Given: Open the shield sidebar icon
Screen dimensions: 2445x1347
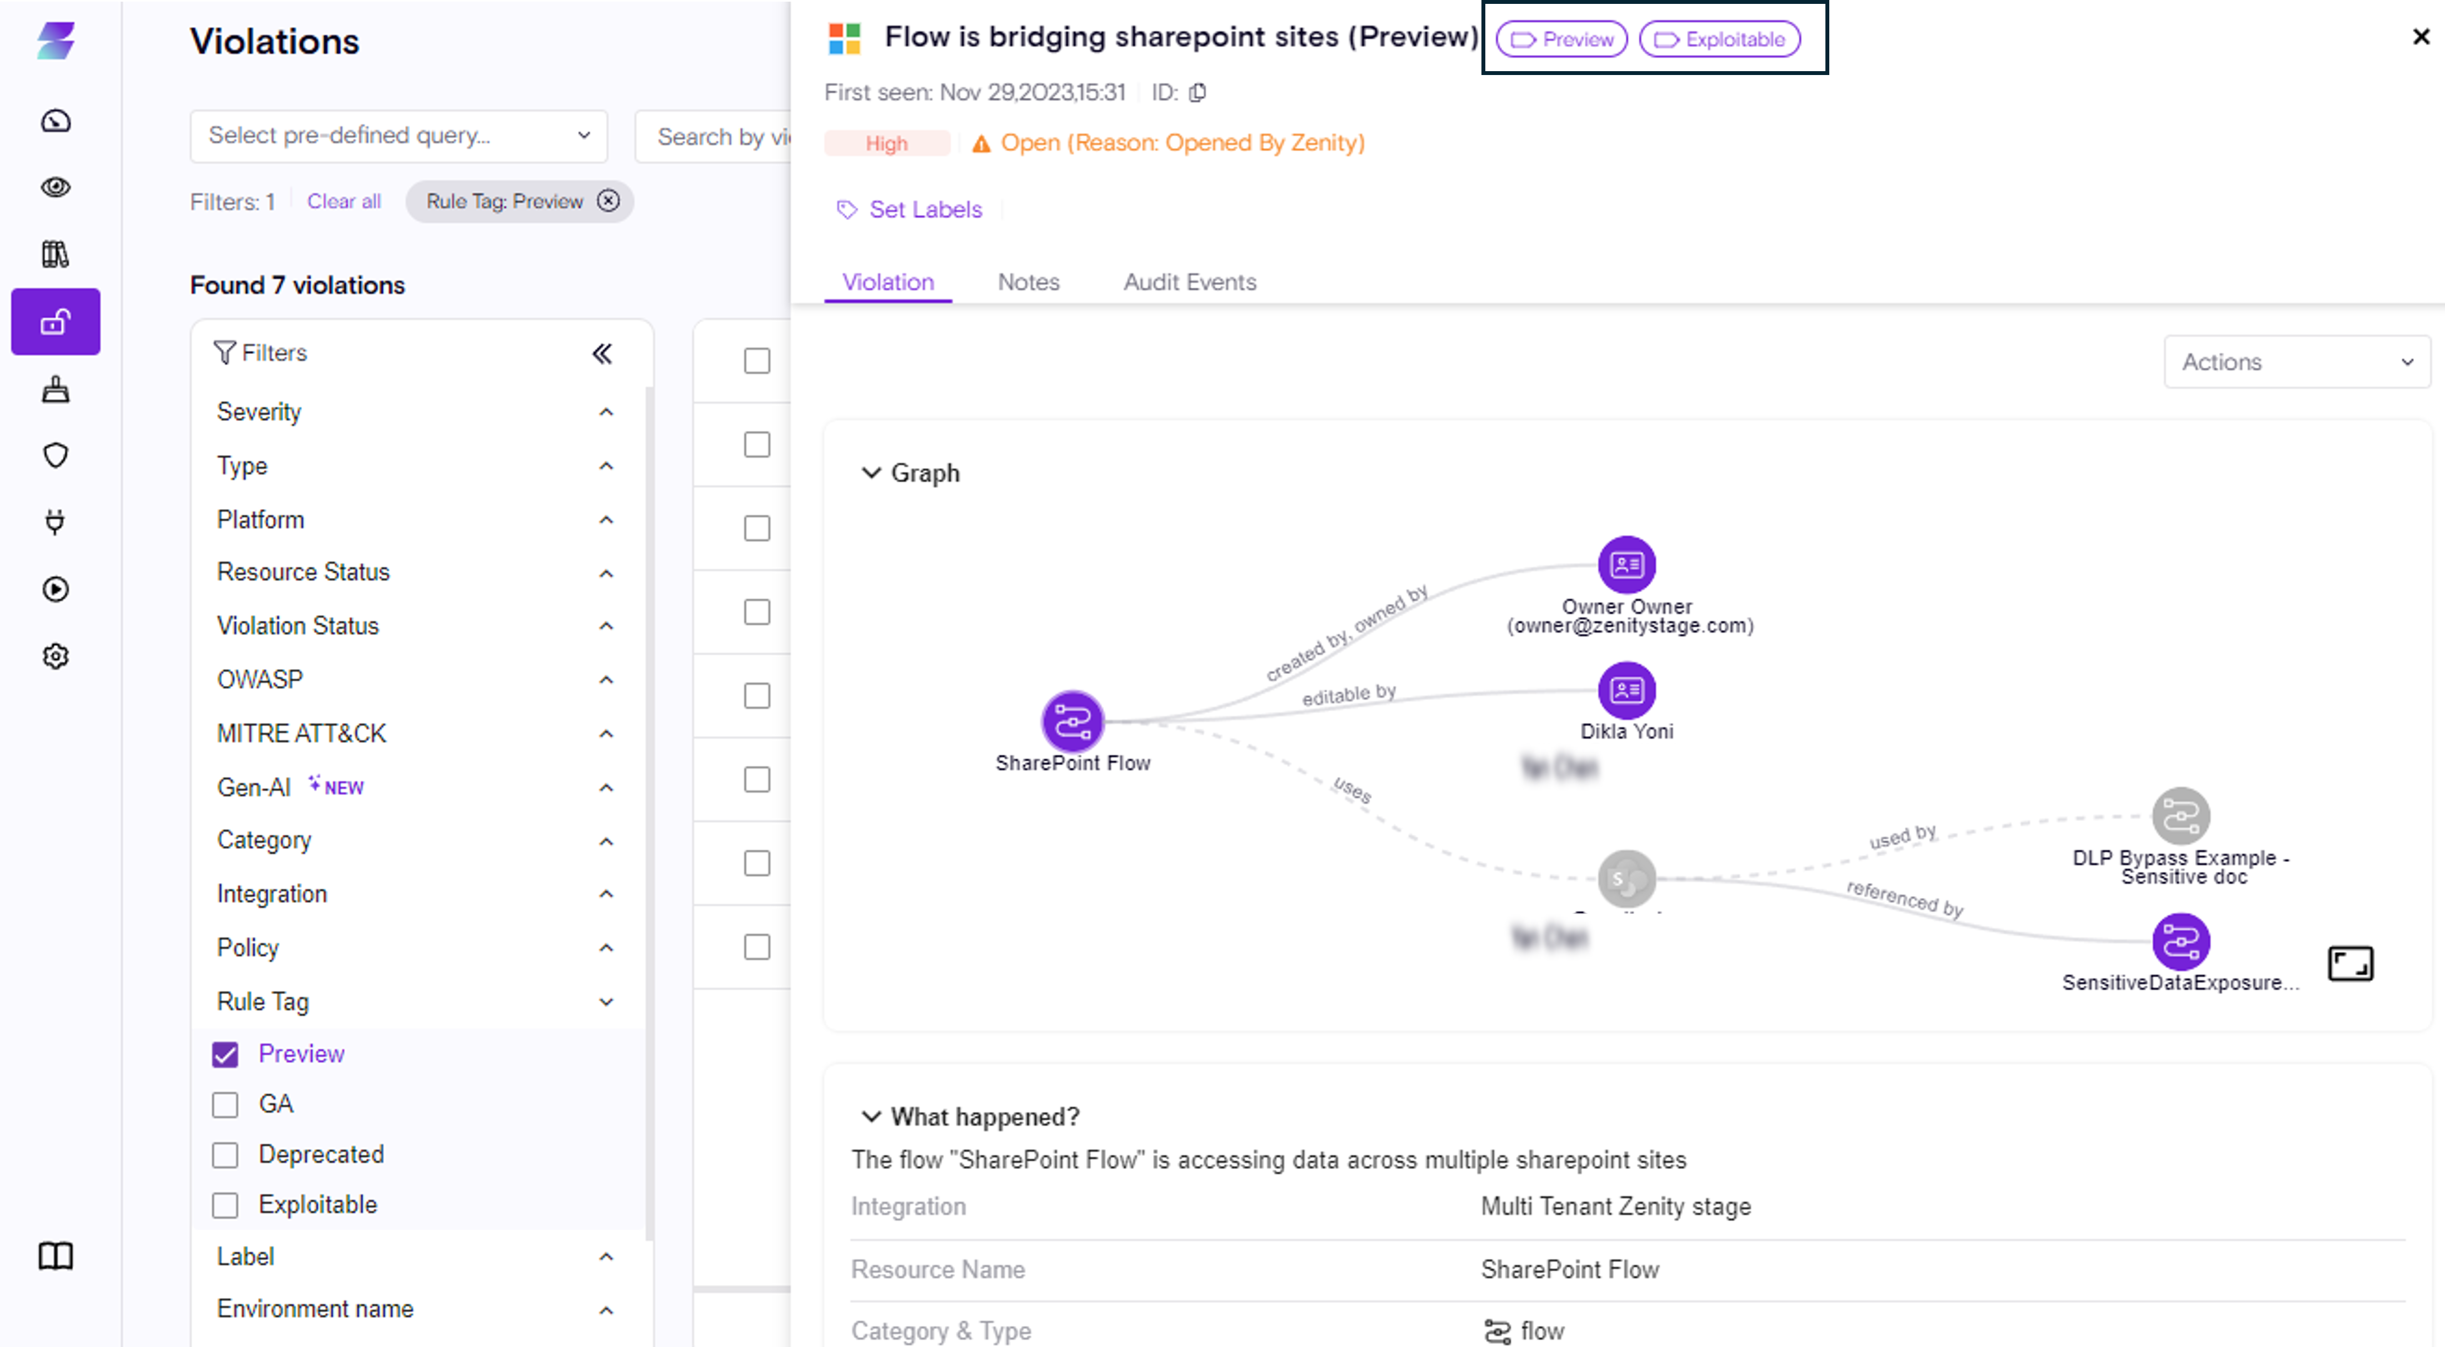Looking at the screenshot, I should pos(56,456).
